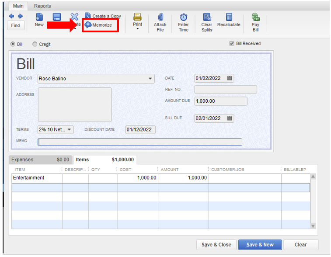The image size is (331, 257).
Task: Click the amount cell 1,000.00 in Entertainment row
Action: [184, 178]
